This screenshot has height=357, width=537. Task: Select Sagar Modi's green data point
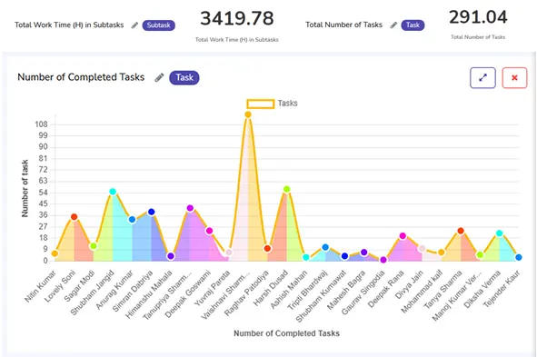(x=94, y=246)
